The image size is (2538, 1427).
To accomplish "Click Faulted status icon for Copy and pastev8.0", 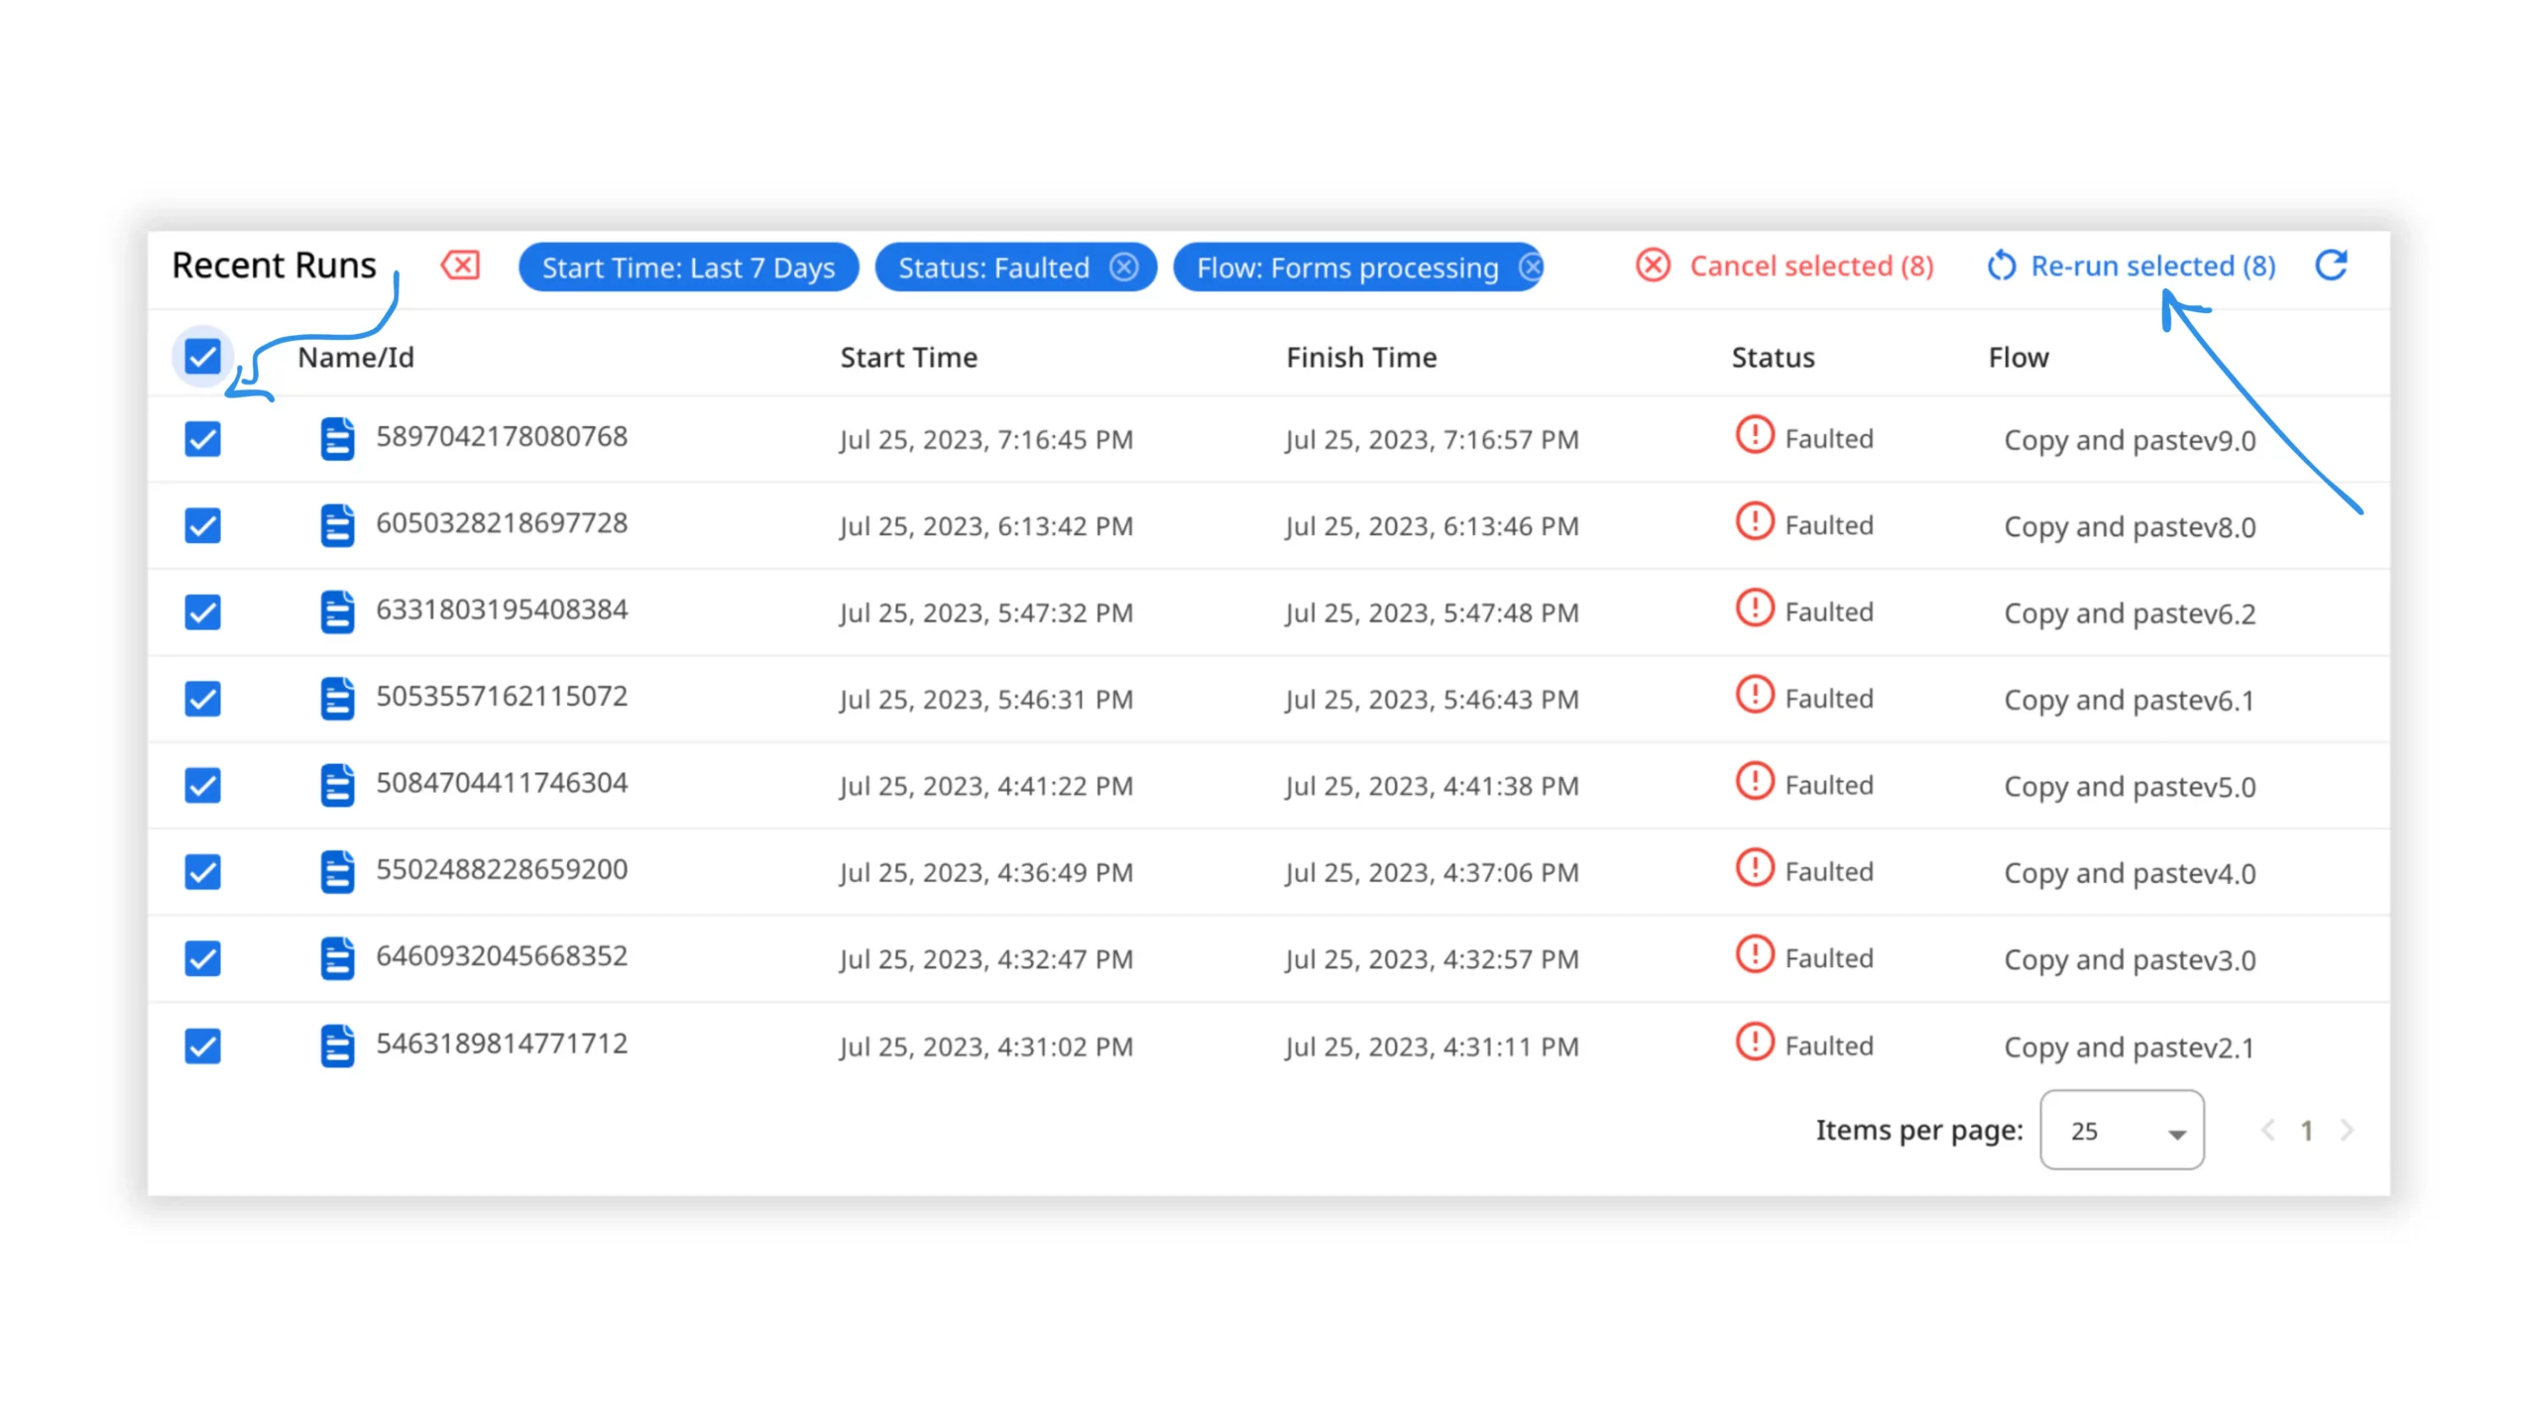I will click(x=1754, y=522).
